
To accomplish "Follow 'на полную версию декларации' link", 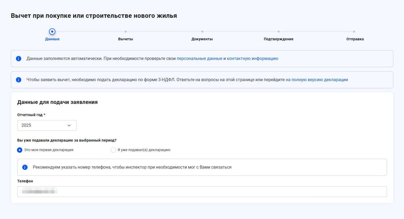I will (317, 80).
